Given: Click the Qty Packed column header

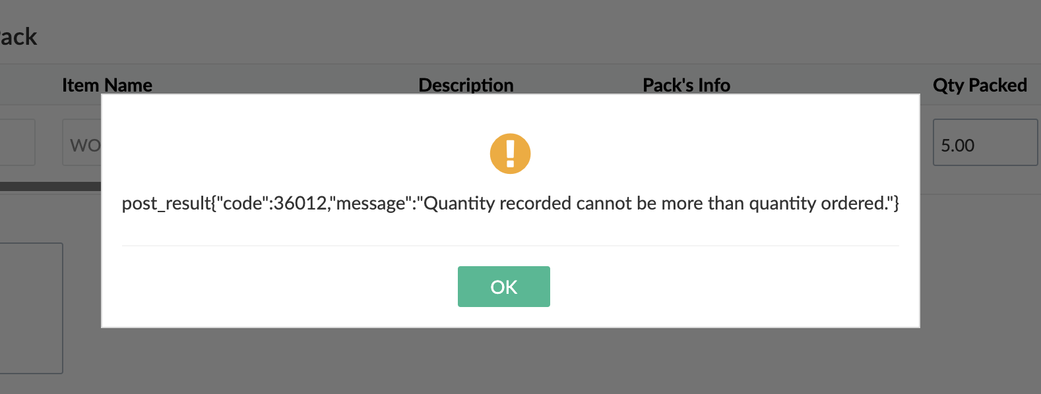Looking at the screenshot, I should 980,85.
